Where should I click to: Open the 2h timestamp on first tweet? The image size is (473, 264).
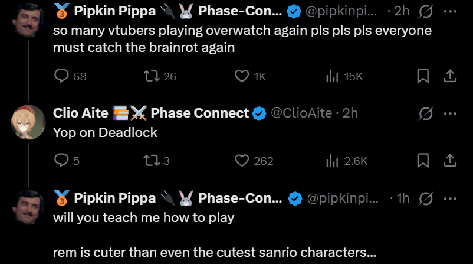coord(403,11)
